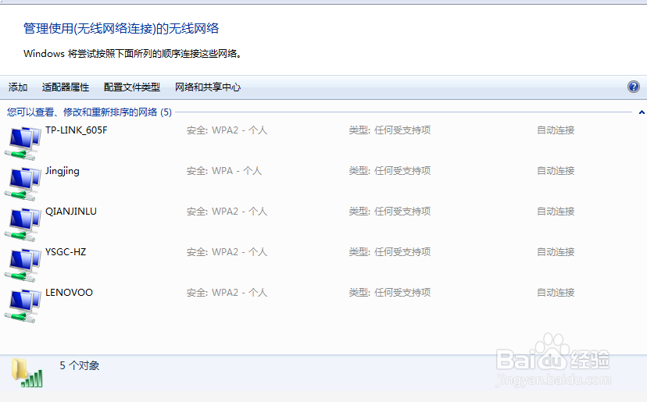The image size is (647, 402).
Task: Select network name Jingjing
Action: (63, 171)
